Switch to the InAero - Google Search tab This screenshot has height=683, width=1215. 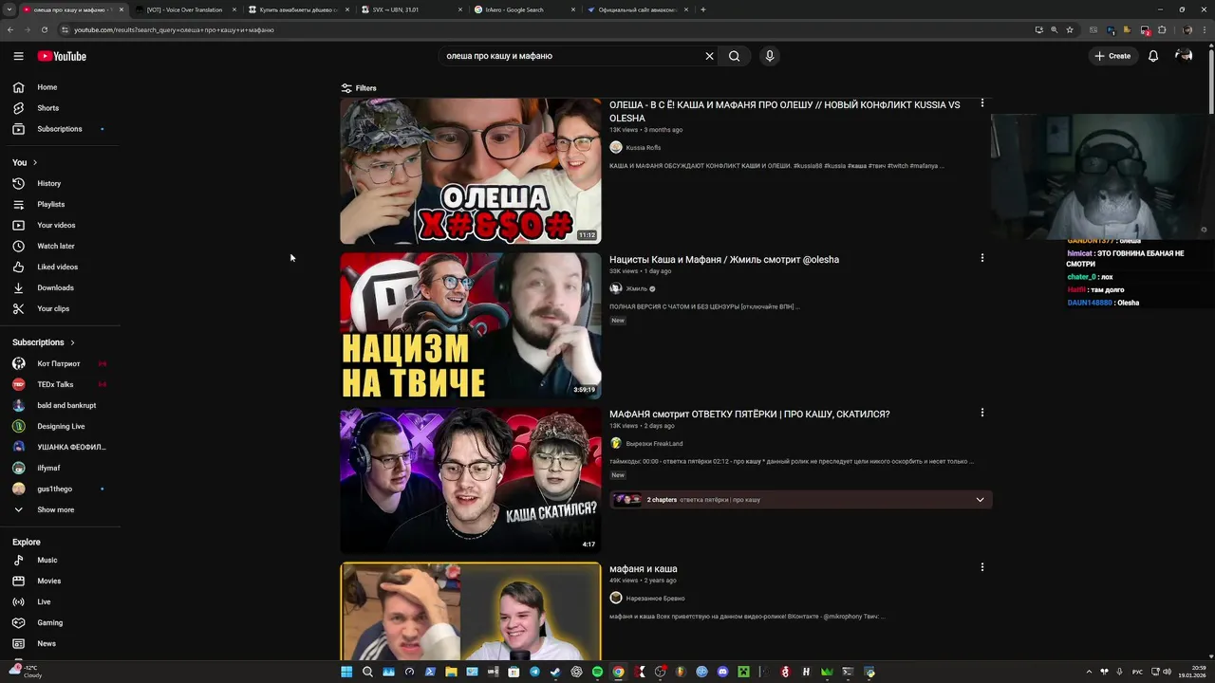tap(523, 9)
